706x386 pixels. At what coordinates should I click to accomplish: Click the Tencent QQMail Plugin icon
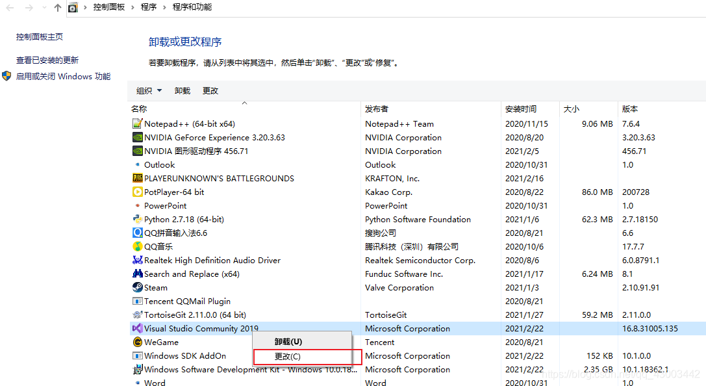[x=137, y=301]
